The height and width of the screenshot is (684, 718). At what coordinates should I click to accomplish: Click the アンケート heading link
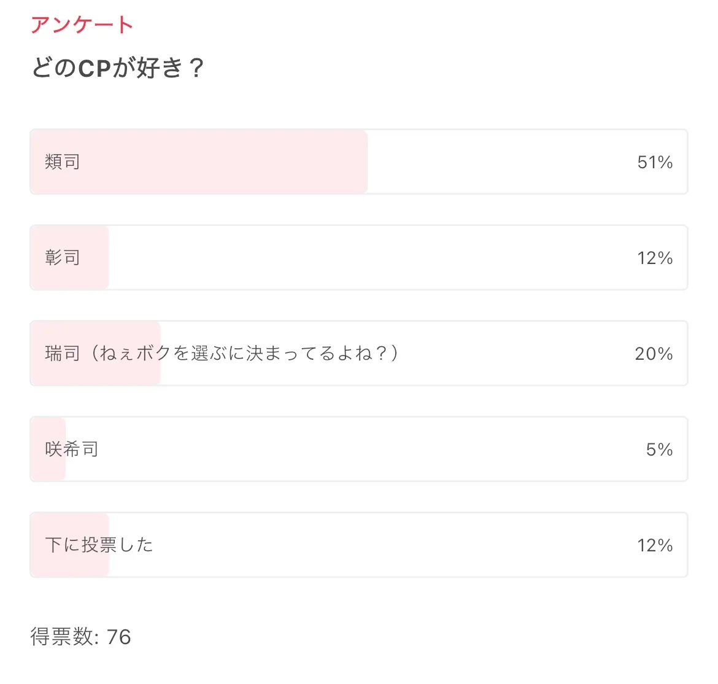pyautogui.click(x=82, y=25)
